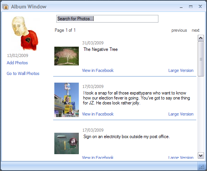The width and height of the screenshot is (207, 171).
Task: Close the Album Window
Action: coord(200,7)
